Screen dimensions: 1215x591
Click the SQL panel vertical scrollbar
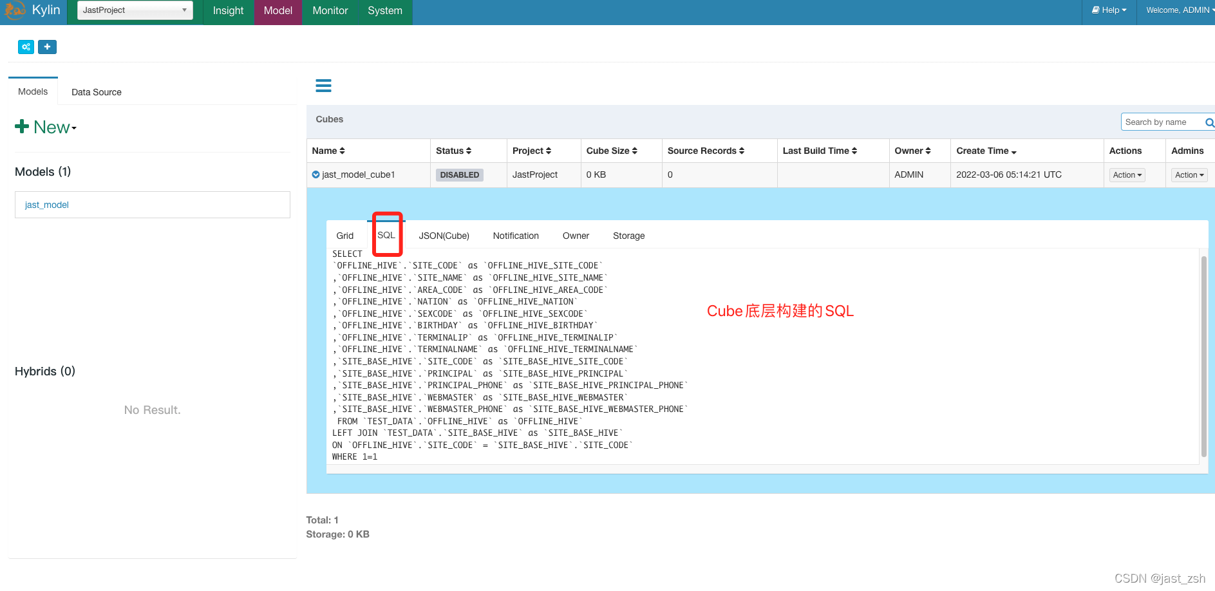click(x=1203, y=356)
